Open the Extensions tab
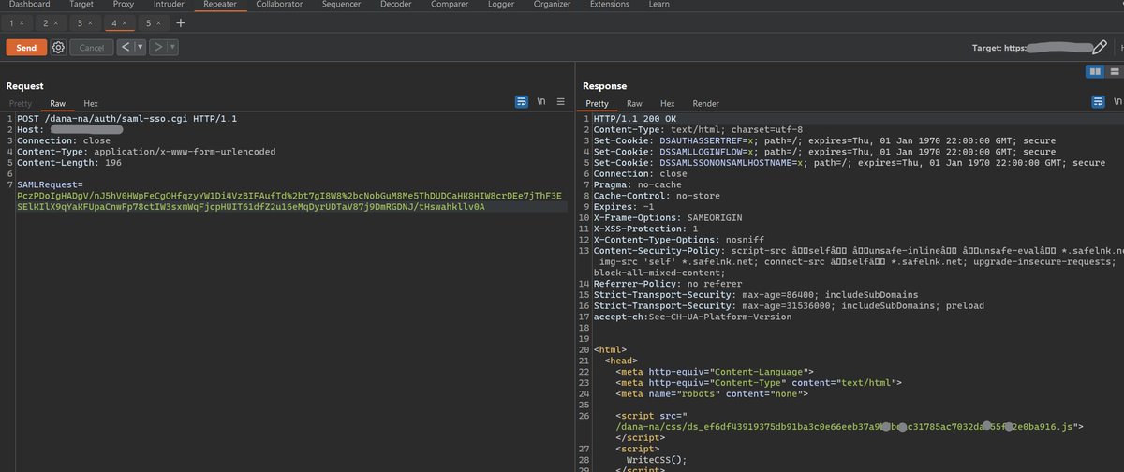1124x472 pixels. [609, 5]
